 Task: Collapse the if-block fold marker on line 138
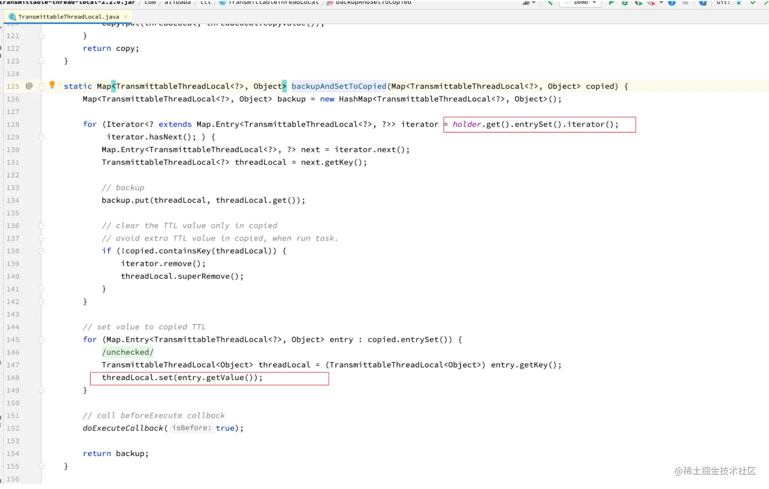click(x=41, y=251)
